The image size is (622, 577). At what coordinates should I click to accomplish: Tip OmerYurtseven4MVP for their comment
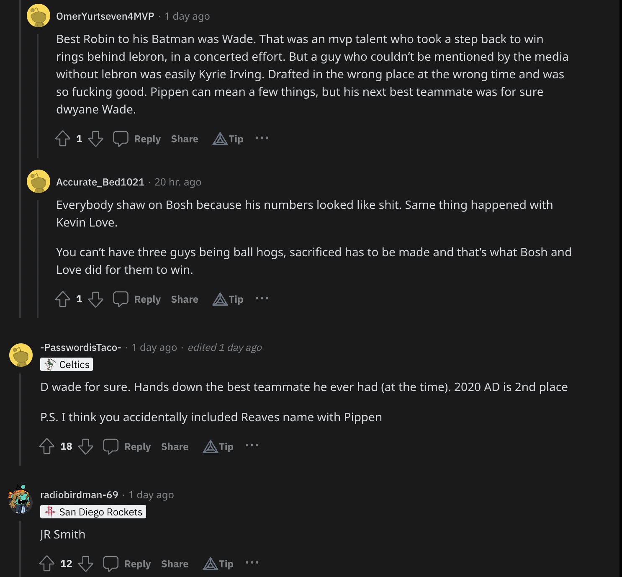coord(228,139)
